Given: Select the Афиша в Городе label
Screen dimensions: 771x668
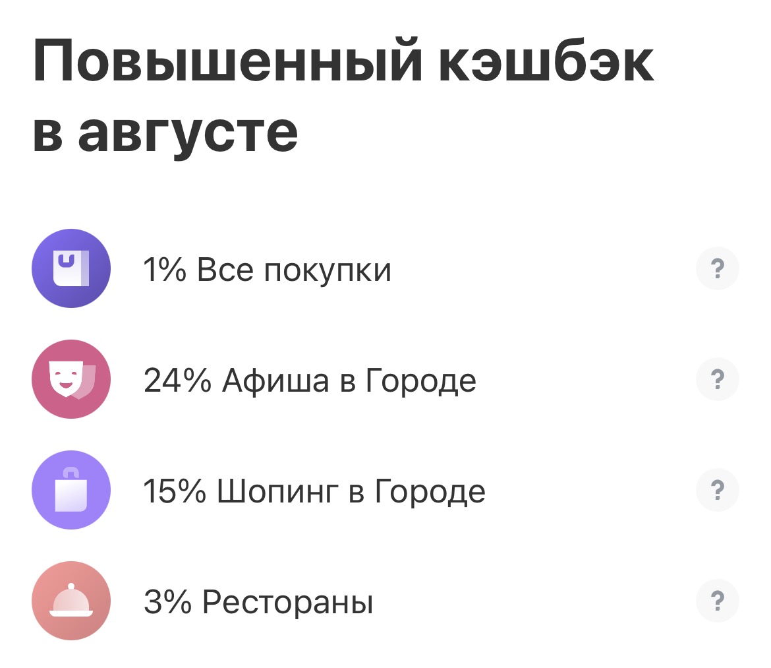Looking at the screenshot, I should [x=349, y=380].
